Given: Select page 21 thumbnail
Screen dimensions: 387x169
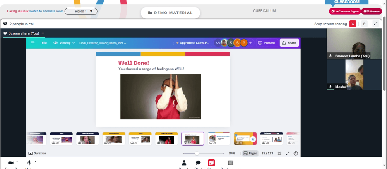Looking at the screenshot, I should click(x=87, y=139).
